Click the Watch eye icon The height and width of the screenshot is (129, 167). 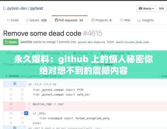(x=140, y=8)
